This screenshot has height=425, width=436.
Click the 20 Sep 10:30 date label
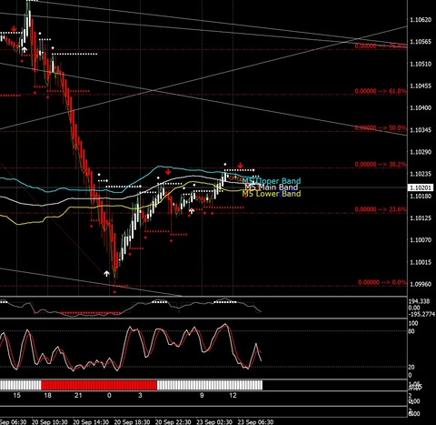tap(50, 422)
